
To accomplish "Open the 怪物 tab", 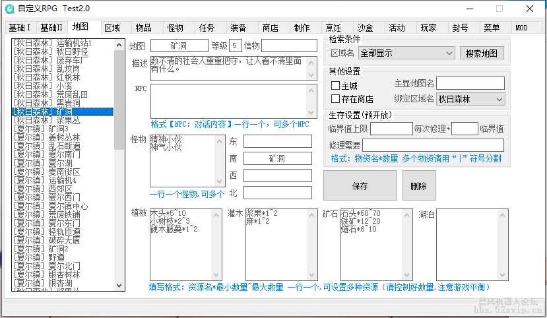I will click(175, 28).
